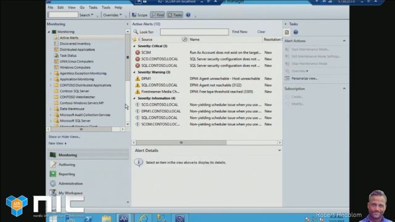Open the View menu
This screenshot has height=222, width=395.
72,7
